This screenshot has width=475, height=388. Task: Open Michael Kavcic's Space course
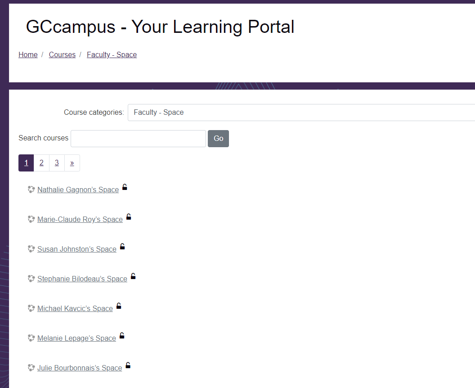(x=75, y=309)
